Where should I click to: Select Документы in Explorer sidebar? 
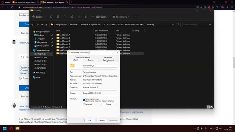tap(42, 42)
